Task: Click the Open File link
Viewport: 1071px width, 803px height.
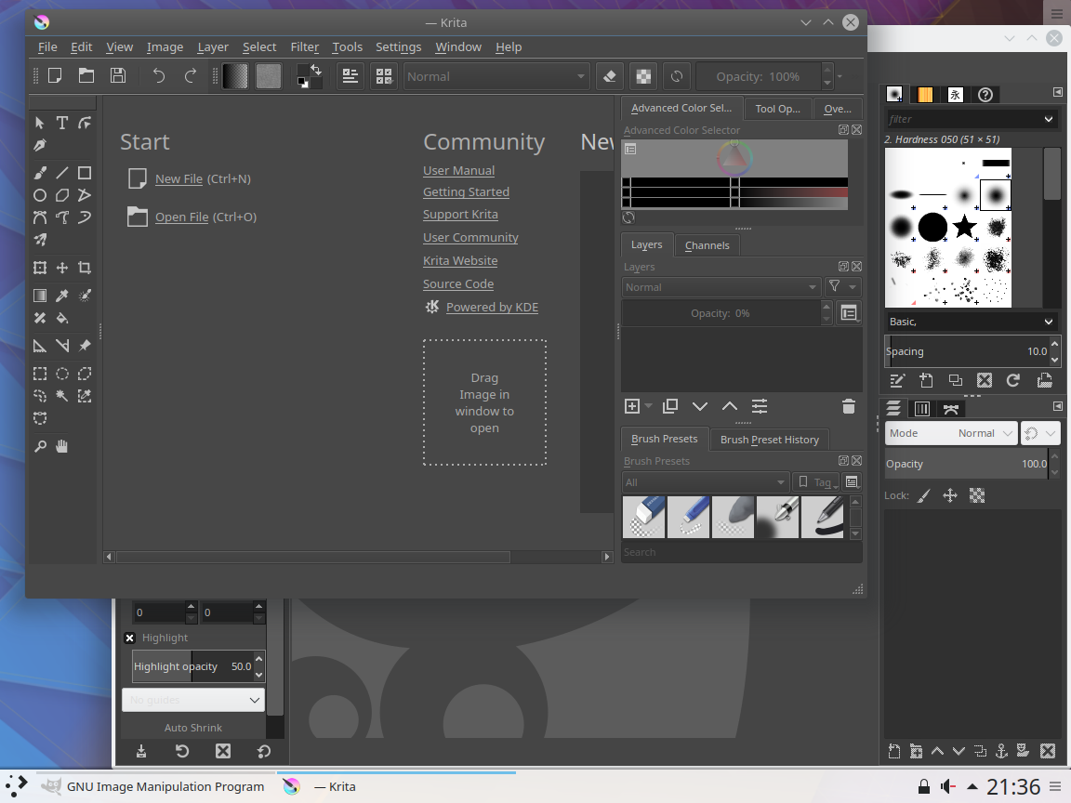Action: [181, 217]
